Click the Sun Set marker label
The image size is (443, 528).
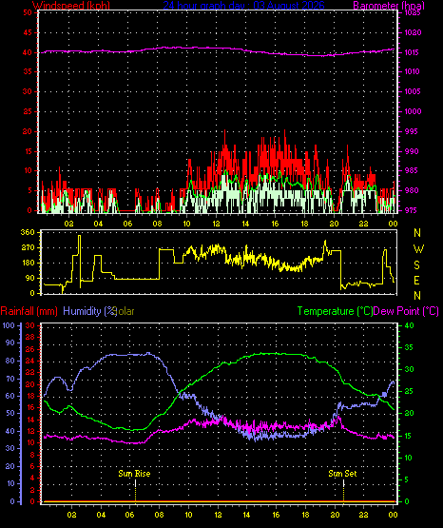[x=342, y=474]
